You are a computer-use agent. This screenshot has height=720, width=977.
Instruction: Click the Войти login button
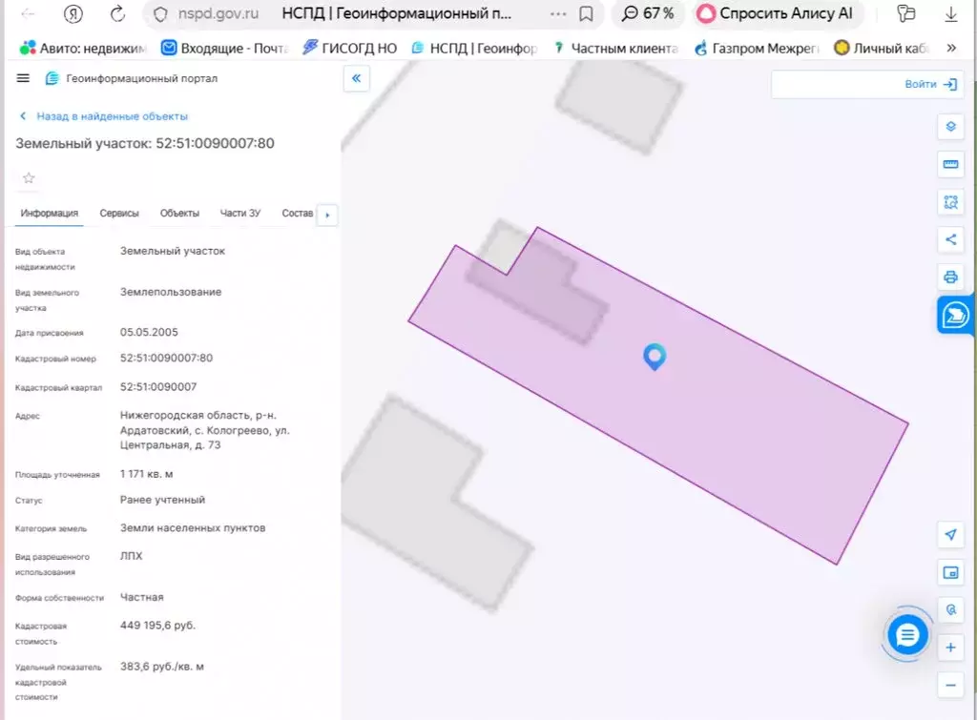(930, 85)
